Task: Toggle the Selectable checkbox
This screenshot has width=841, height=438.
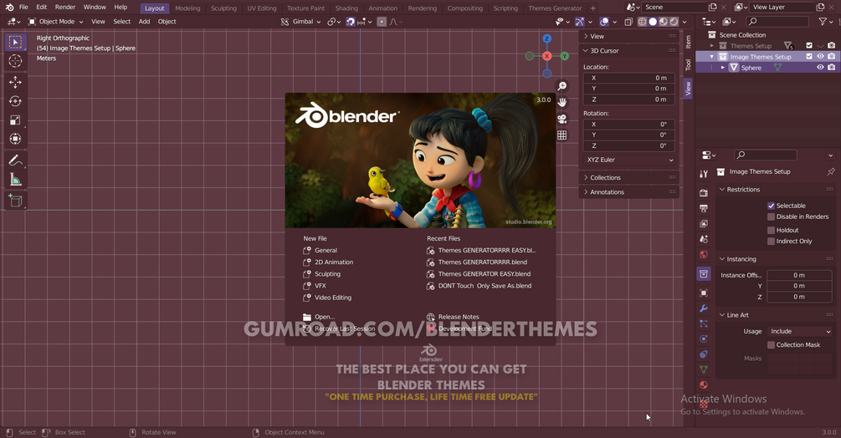Action: tap(771, 206)
